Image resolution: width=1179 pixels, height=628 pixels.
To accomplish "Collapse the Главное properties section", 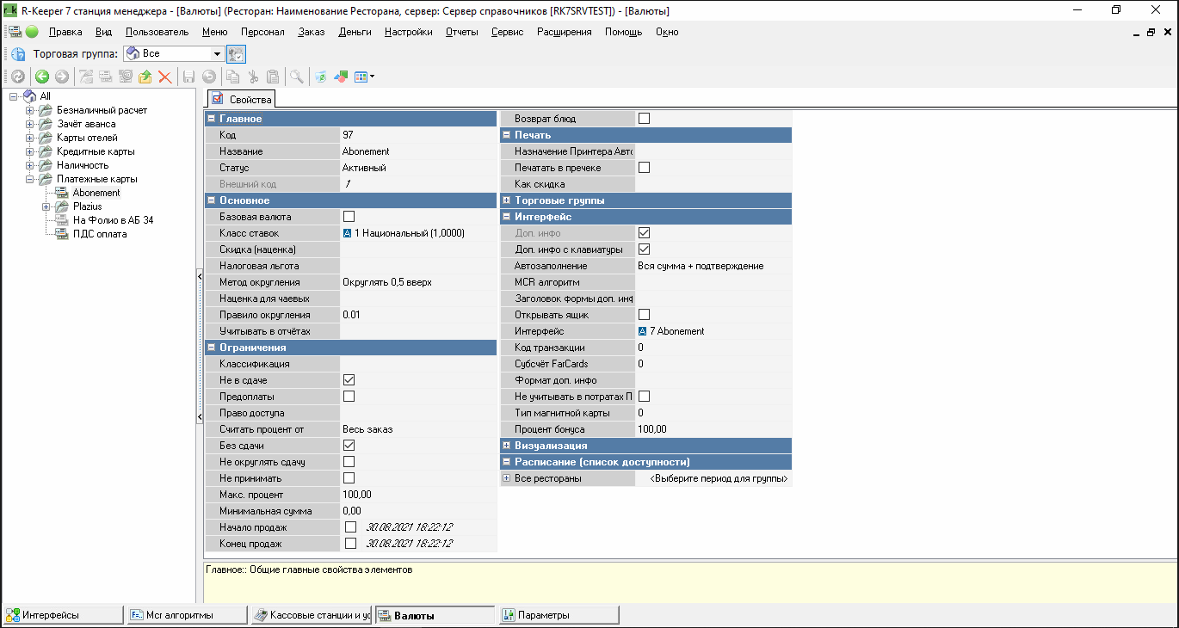I will (212, 119).
